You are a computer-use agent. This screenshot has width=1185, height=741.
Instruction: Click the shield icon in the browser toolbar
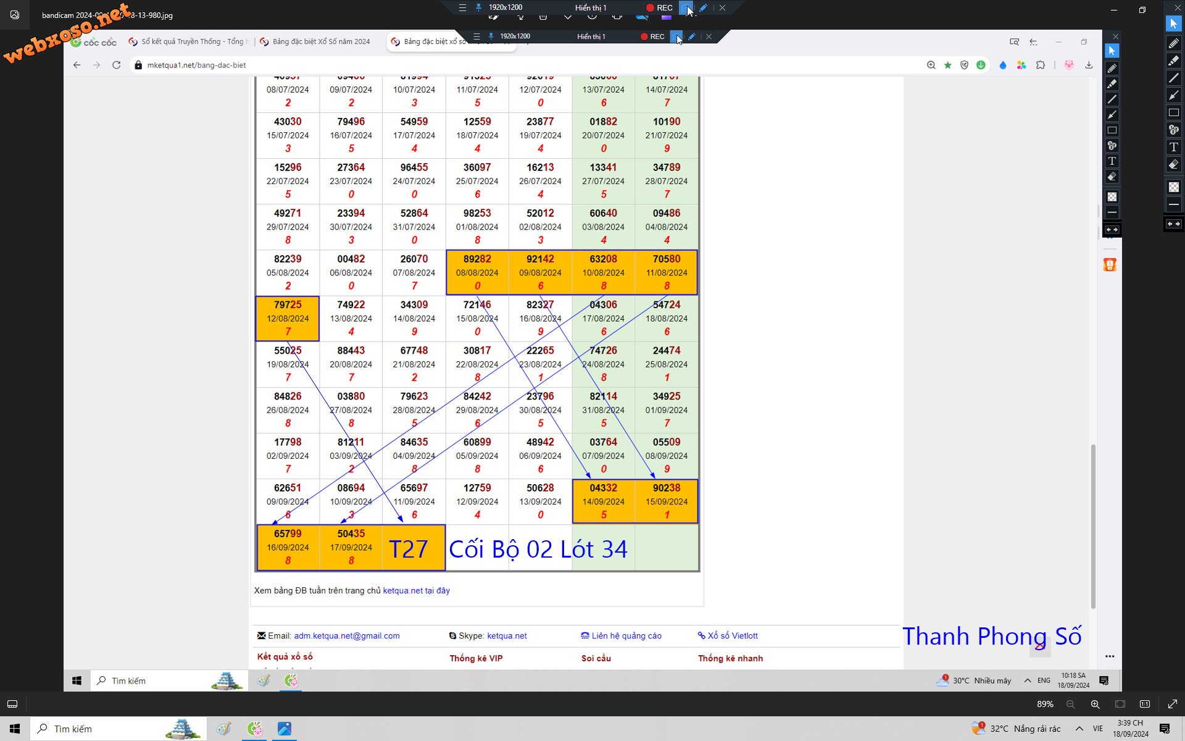pyautogui.click(x=964, y=65)
